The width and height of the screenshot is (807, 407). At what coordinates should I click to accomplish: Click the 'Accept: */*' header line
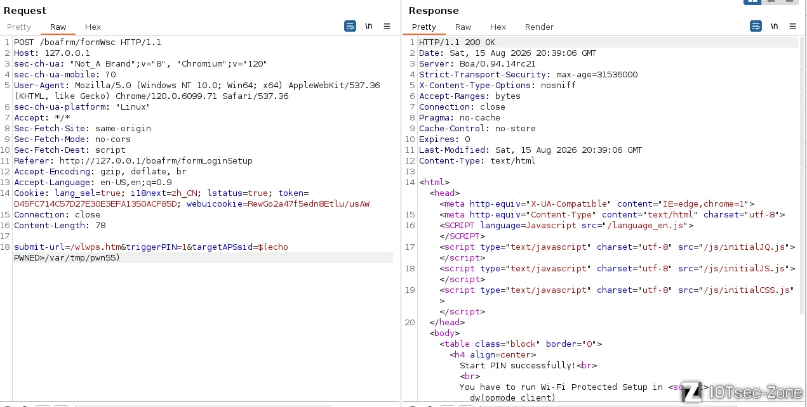click(42, 118)
